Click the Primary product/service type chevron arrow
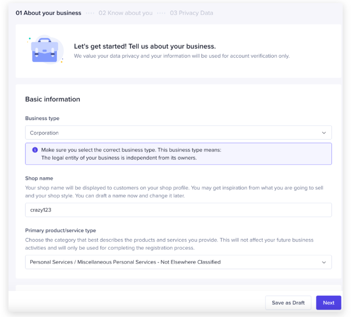Image resolution: width=357 pixels, height=317 pixels. tap(323, 262)
